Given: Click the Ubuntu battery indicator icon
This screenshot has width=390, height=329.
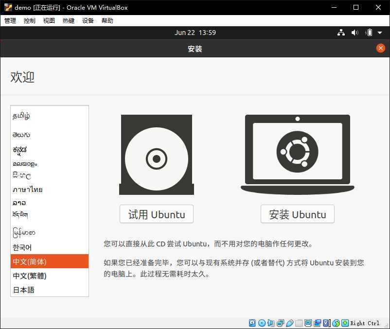Looking at the screenshot, I should 369,33.
